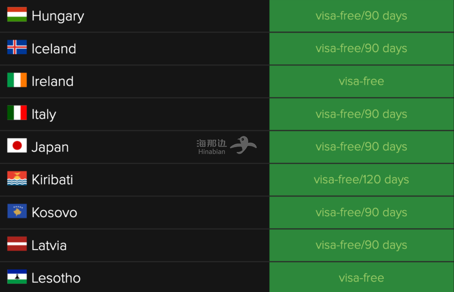Select the Japan country label
This screenshot has width=454, height=292.
tap(50, 147)
